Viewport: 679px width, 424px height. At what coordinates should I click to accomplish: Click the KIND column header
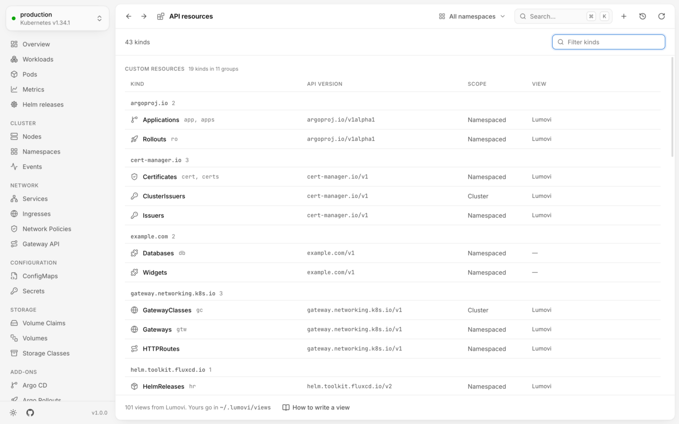137,84
